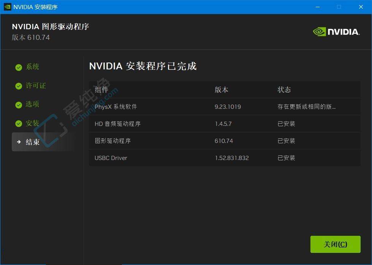Click the 状态 column header

tap(284, 90)
